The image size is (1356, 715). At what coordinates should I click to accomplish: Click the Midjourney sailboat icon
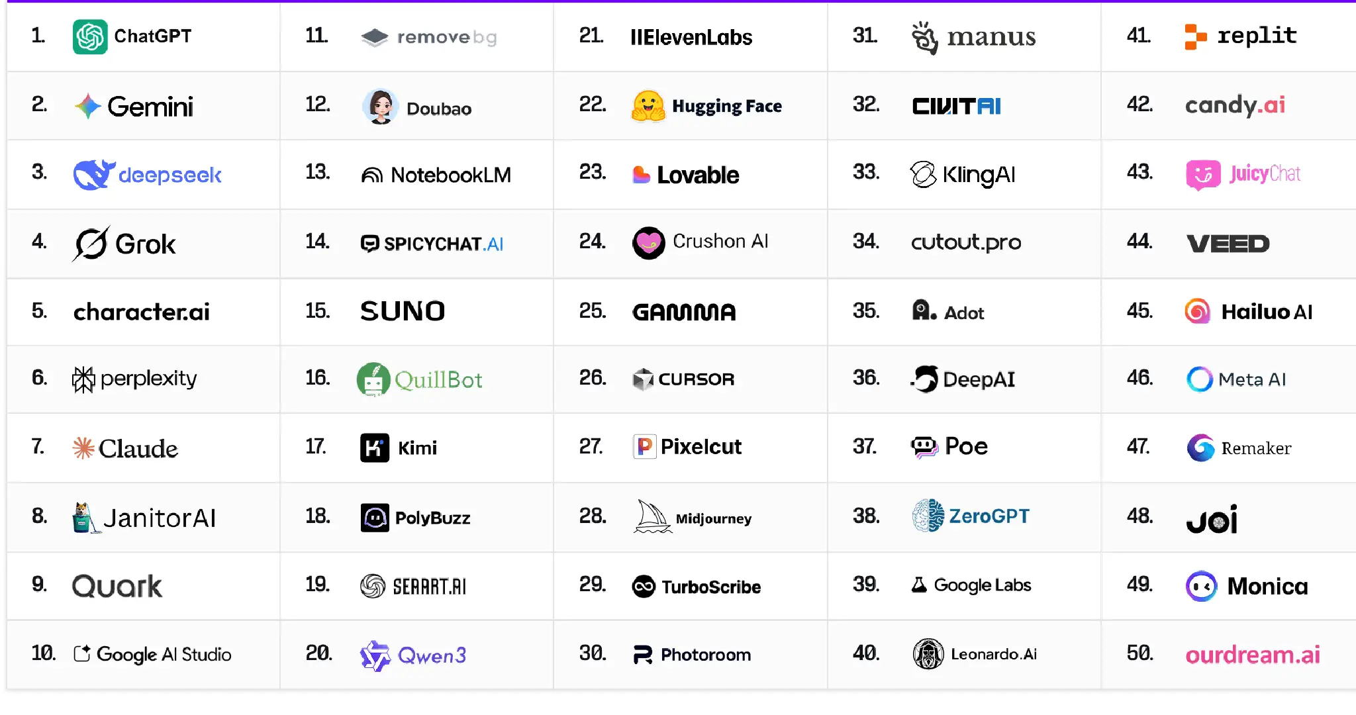652,517
